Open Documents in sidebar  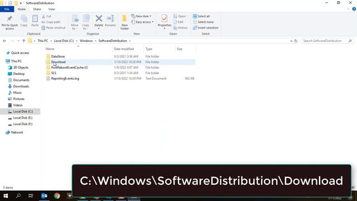click(x=21, y=80)
